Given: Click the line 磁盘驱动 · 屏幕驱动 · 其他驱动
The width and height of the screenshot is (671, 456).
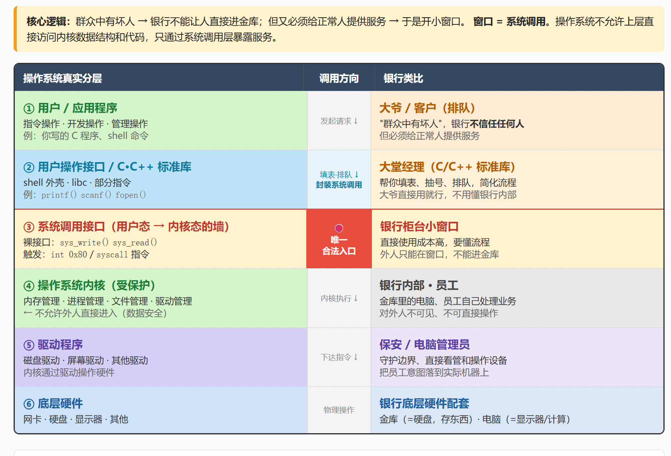Looking at the screenshot, I should pyautogui.click(x=86, y=360).
